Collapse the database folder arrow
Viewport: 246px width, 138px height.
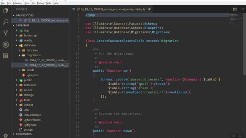coord(17,45)
